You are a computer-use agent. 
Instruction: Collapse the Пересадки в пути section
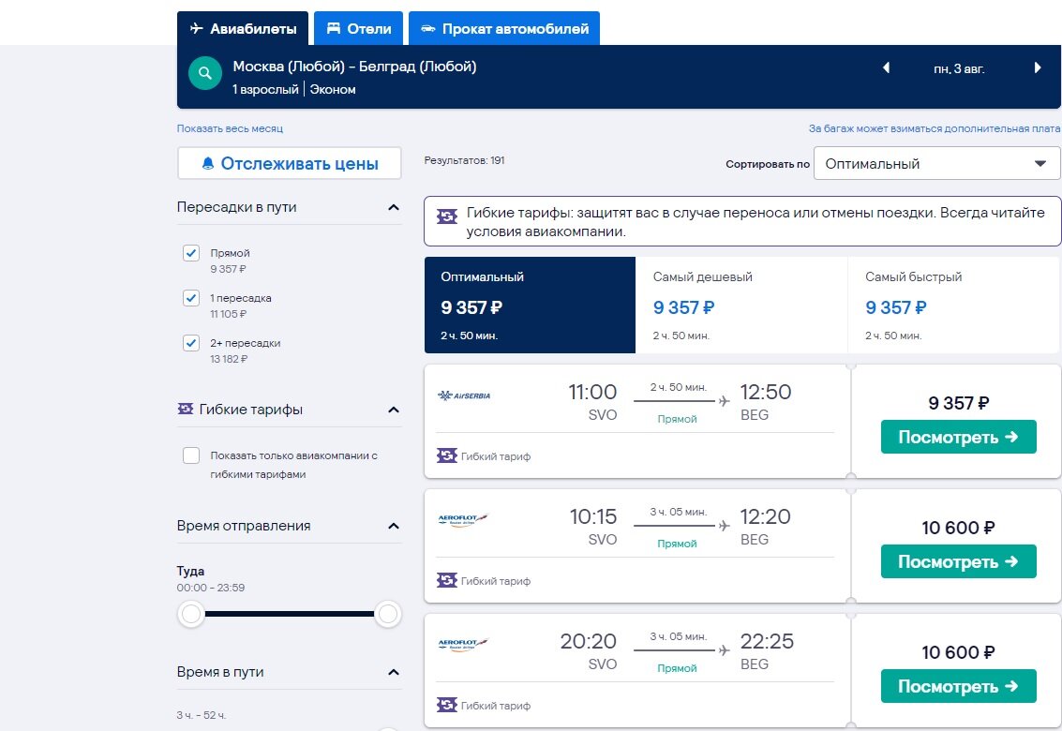pyautogui.click(x=394, y=207)
